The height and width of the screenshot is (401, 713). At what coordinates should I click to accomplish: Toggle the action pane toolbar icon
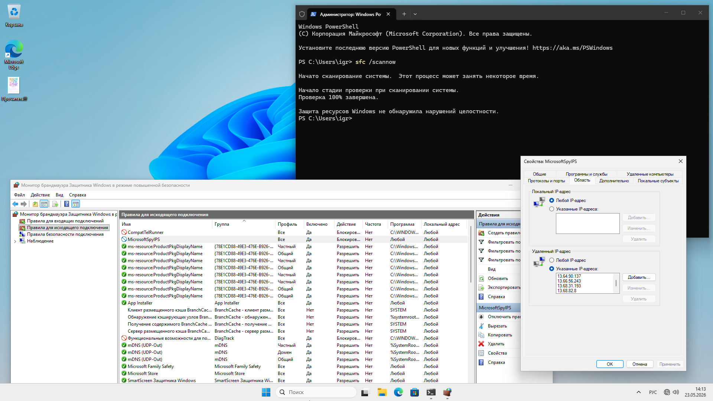[76, 204]
